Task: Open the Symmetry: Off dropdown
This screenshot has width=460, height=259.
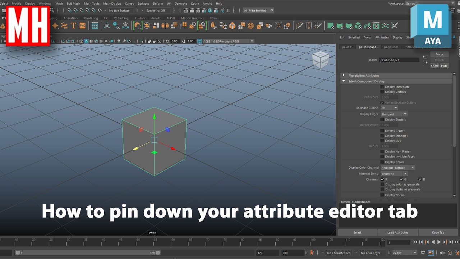Action: tap(158, 10)
